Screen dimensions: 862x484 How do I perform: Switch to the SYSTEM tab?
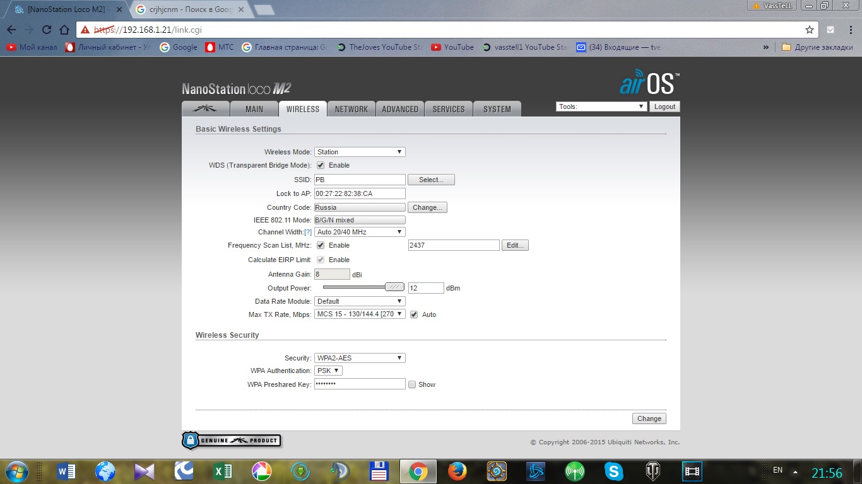[497, 108]
